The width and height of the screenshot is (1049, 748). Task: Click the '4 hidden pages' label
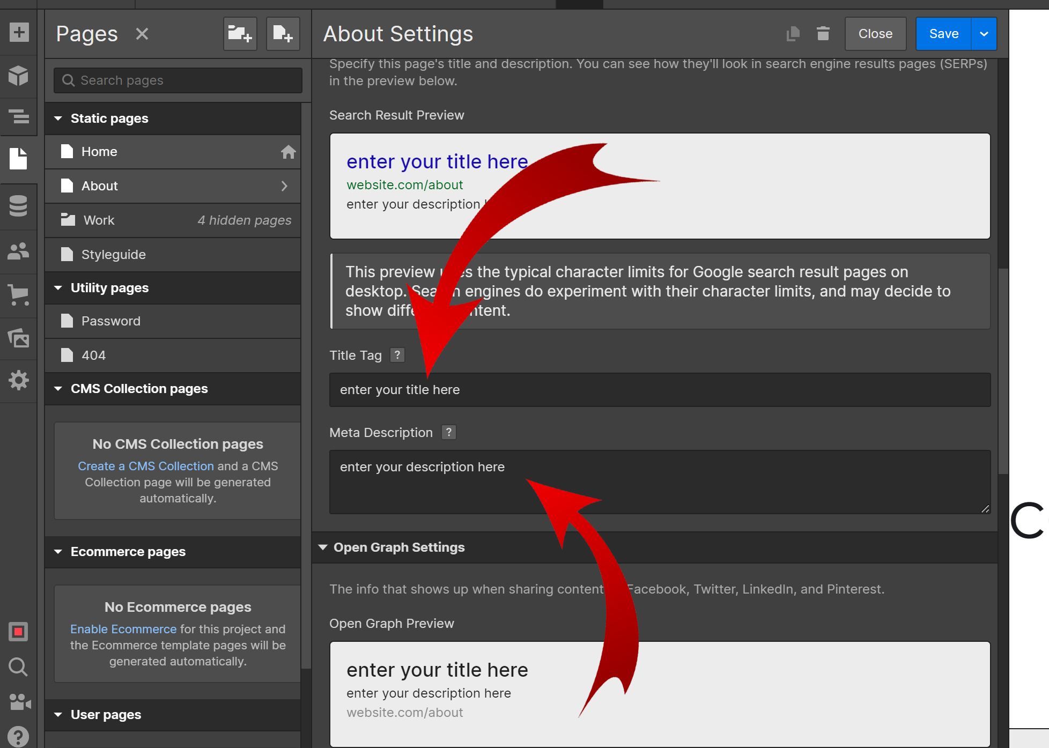click(245, 220)
